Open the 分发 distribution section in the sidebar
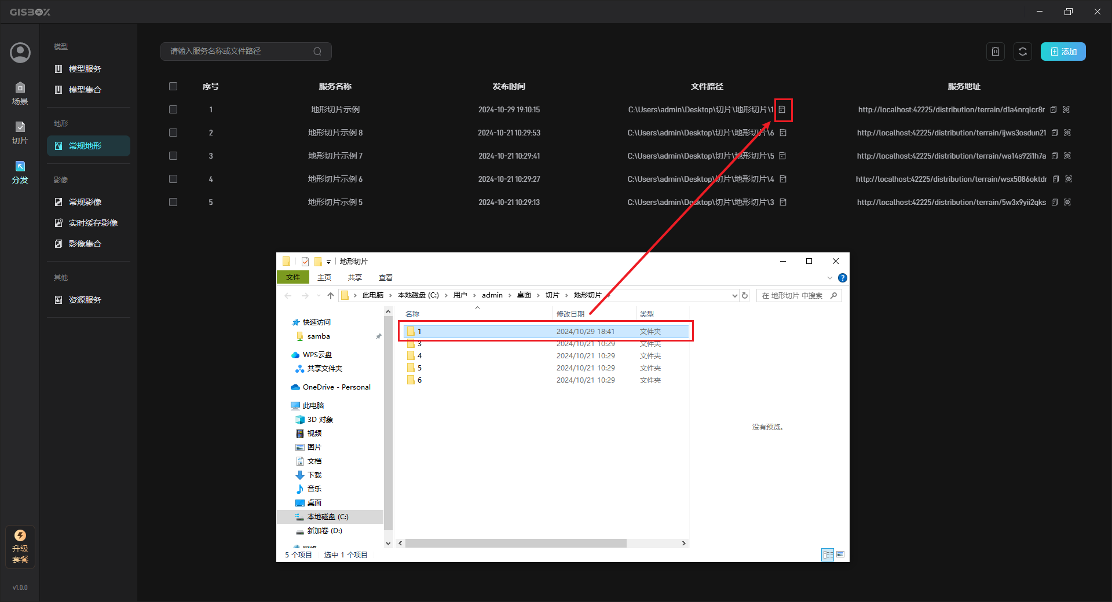The width and height of the screenshot is (1112, 602). point(20,172)
